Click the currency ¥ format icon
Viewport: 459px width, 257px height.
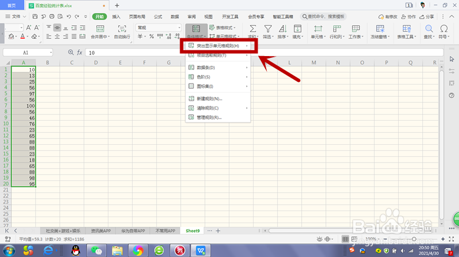click(x=140, y=37)
